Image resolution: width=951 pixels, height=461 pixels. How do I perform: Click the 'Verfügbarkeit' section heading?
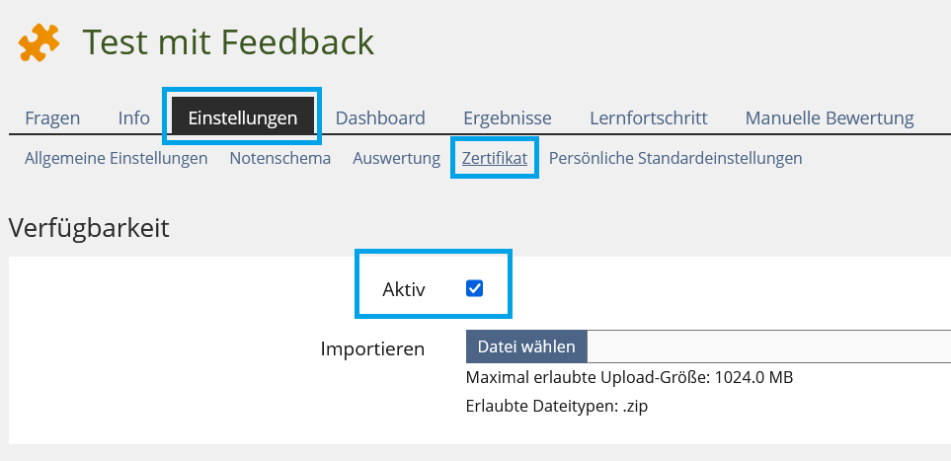[89, 228]
